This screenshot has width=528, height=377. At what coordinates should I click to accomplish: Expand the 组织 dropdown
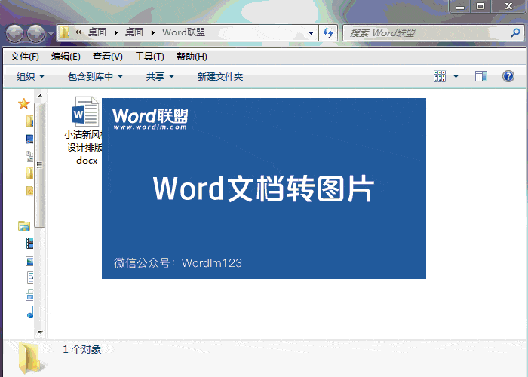click(x=30, y=77)
